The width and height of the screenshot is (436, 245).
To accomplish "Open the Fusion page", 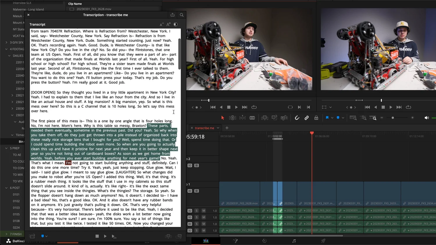I will (235, 241).
